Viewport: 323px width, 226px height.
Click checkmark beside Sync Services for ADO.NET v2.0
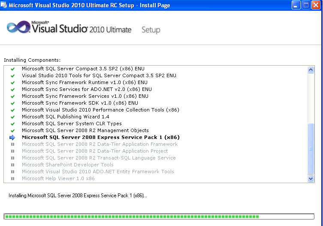tap(12, 89)
